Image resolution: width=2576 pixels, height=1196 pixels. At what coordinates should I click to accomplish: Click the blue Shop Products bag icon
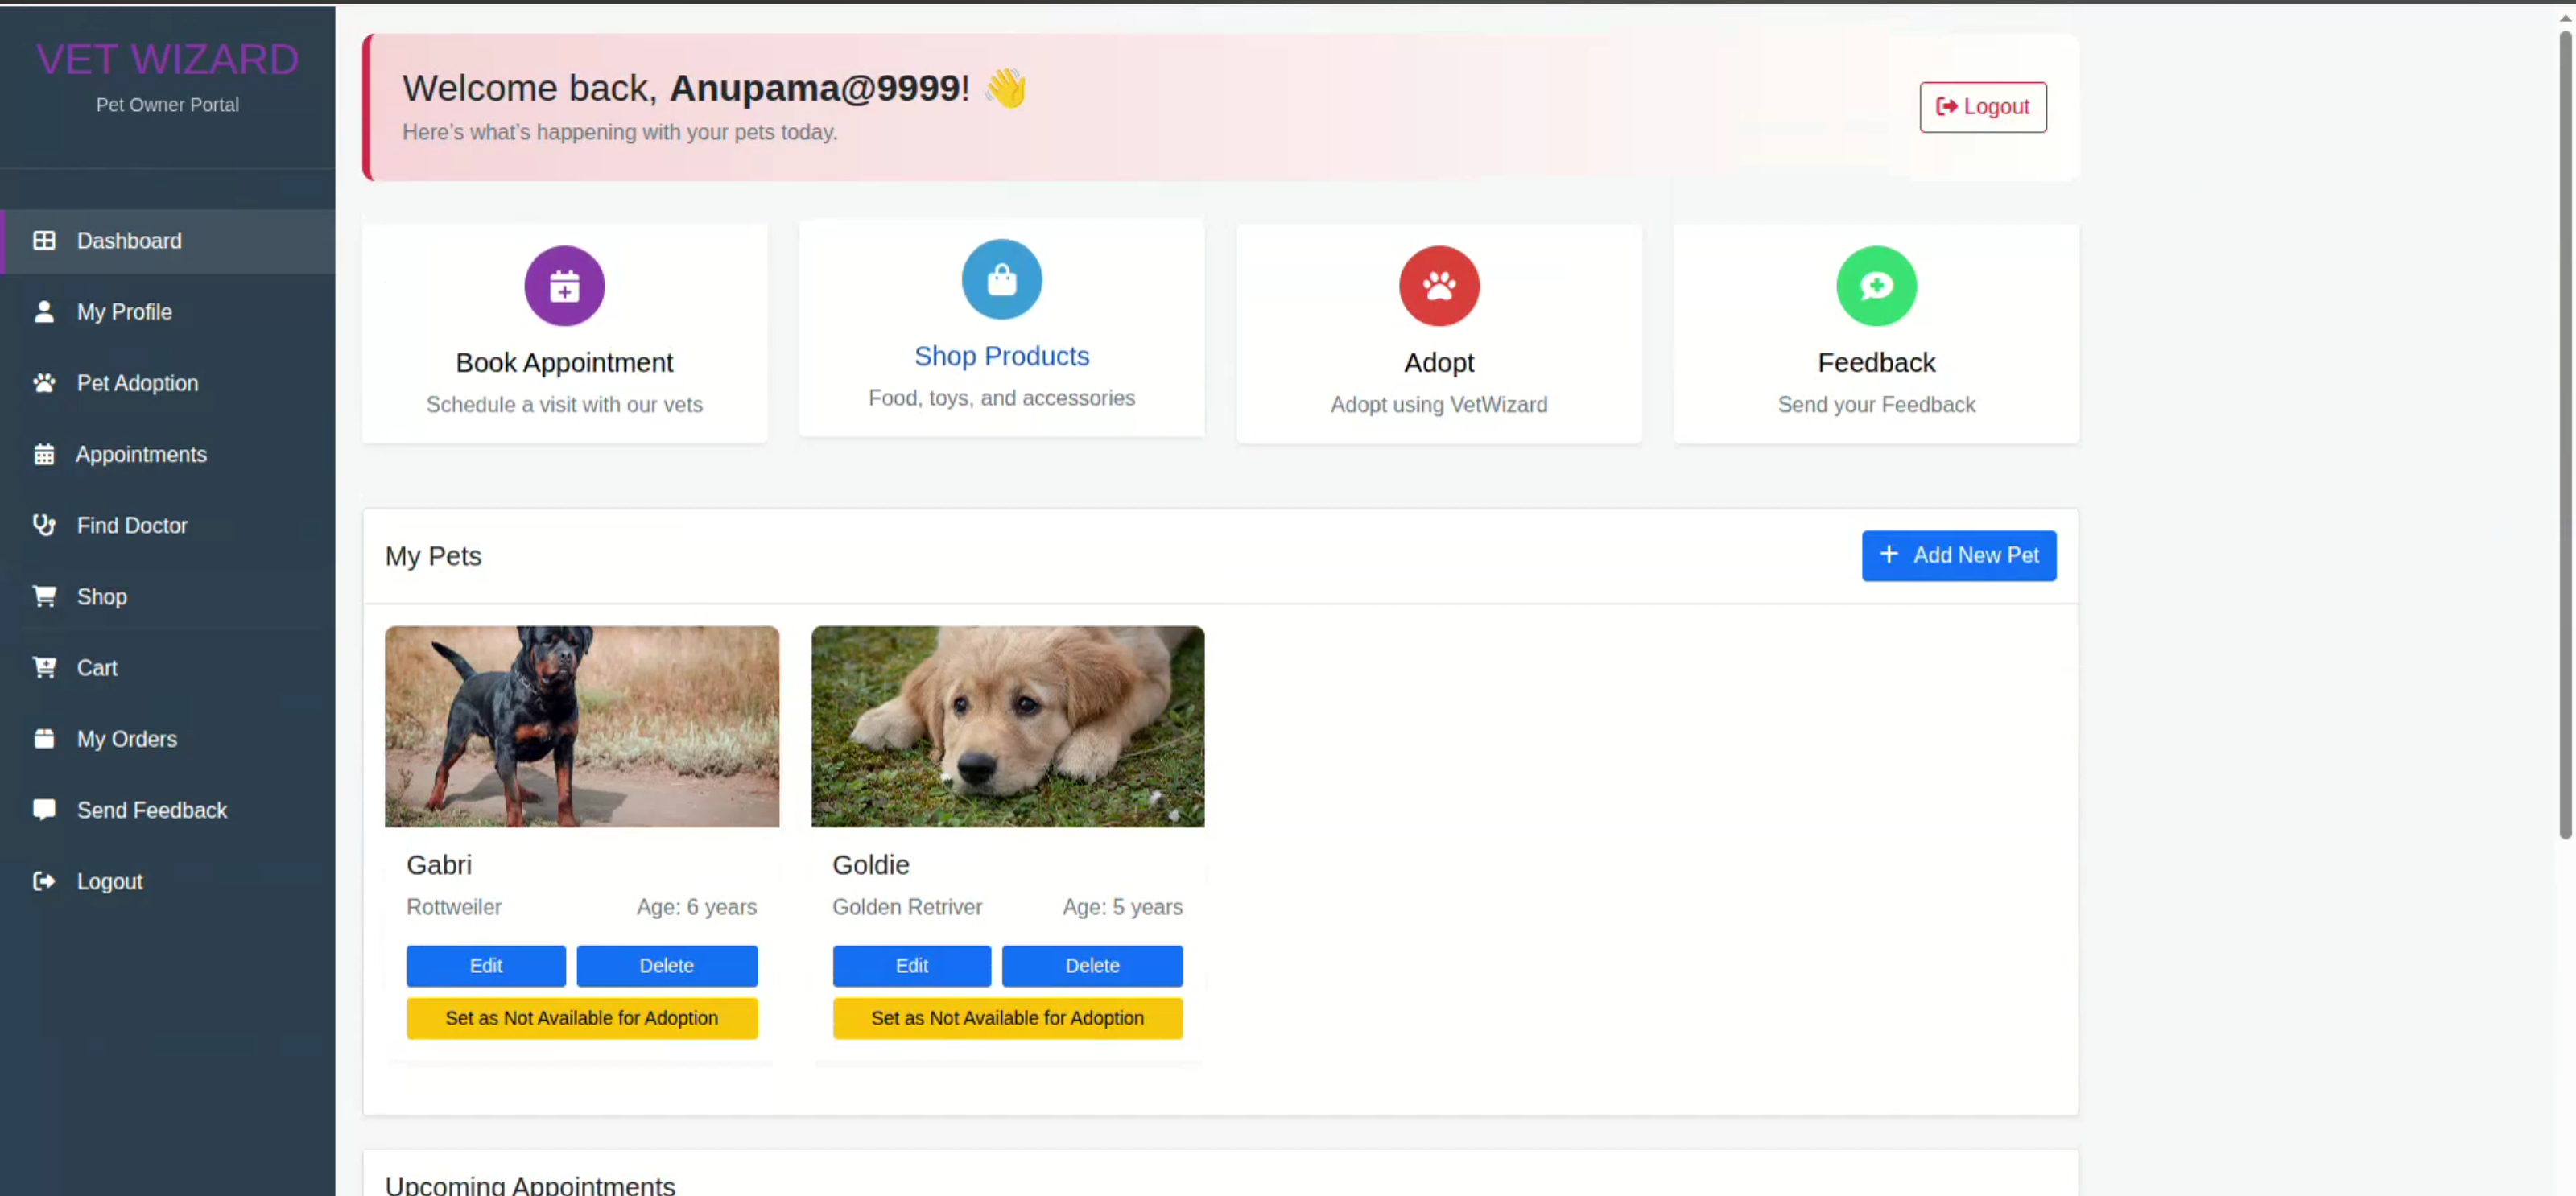[1001, 280]
